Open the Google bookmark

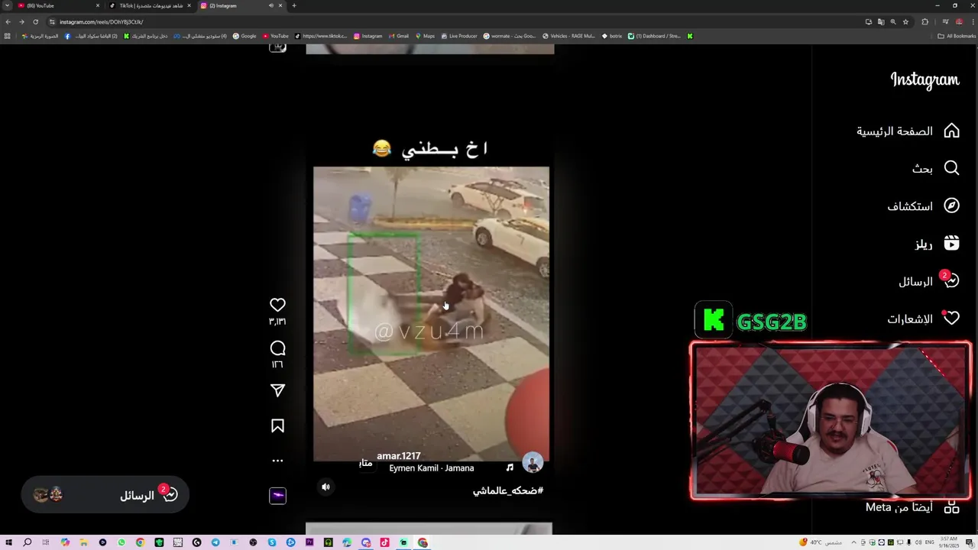[x=244, y=36]
